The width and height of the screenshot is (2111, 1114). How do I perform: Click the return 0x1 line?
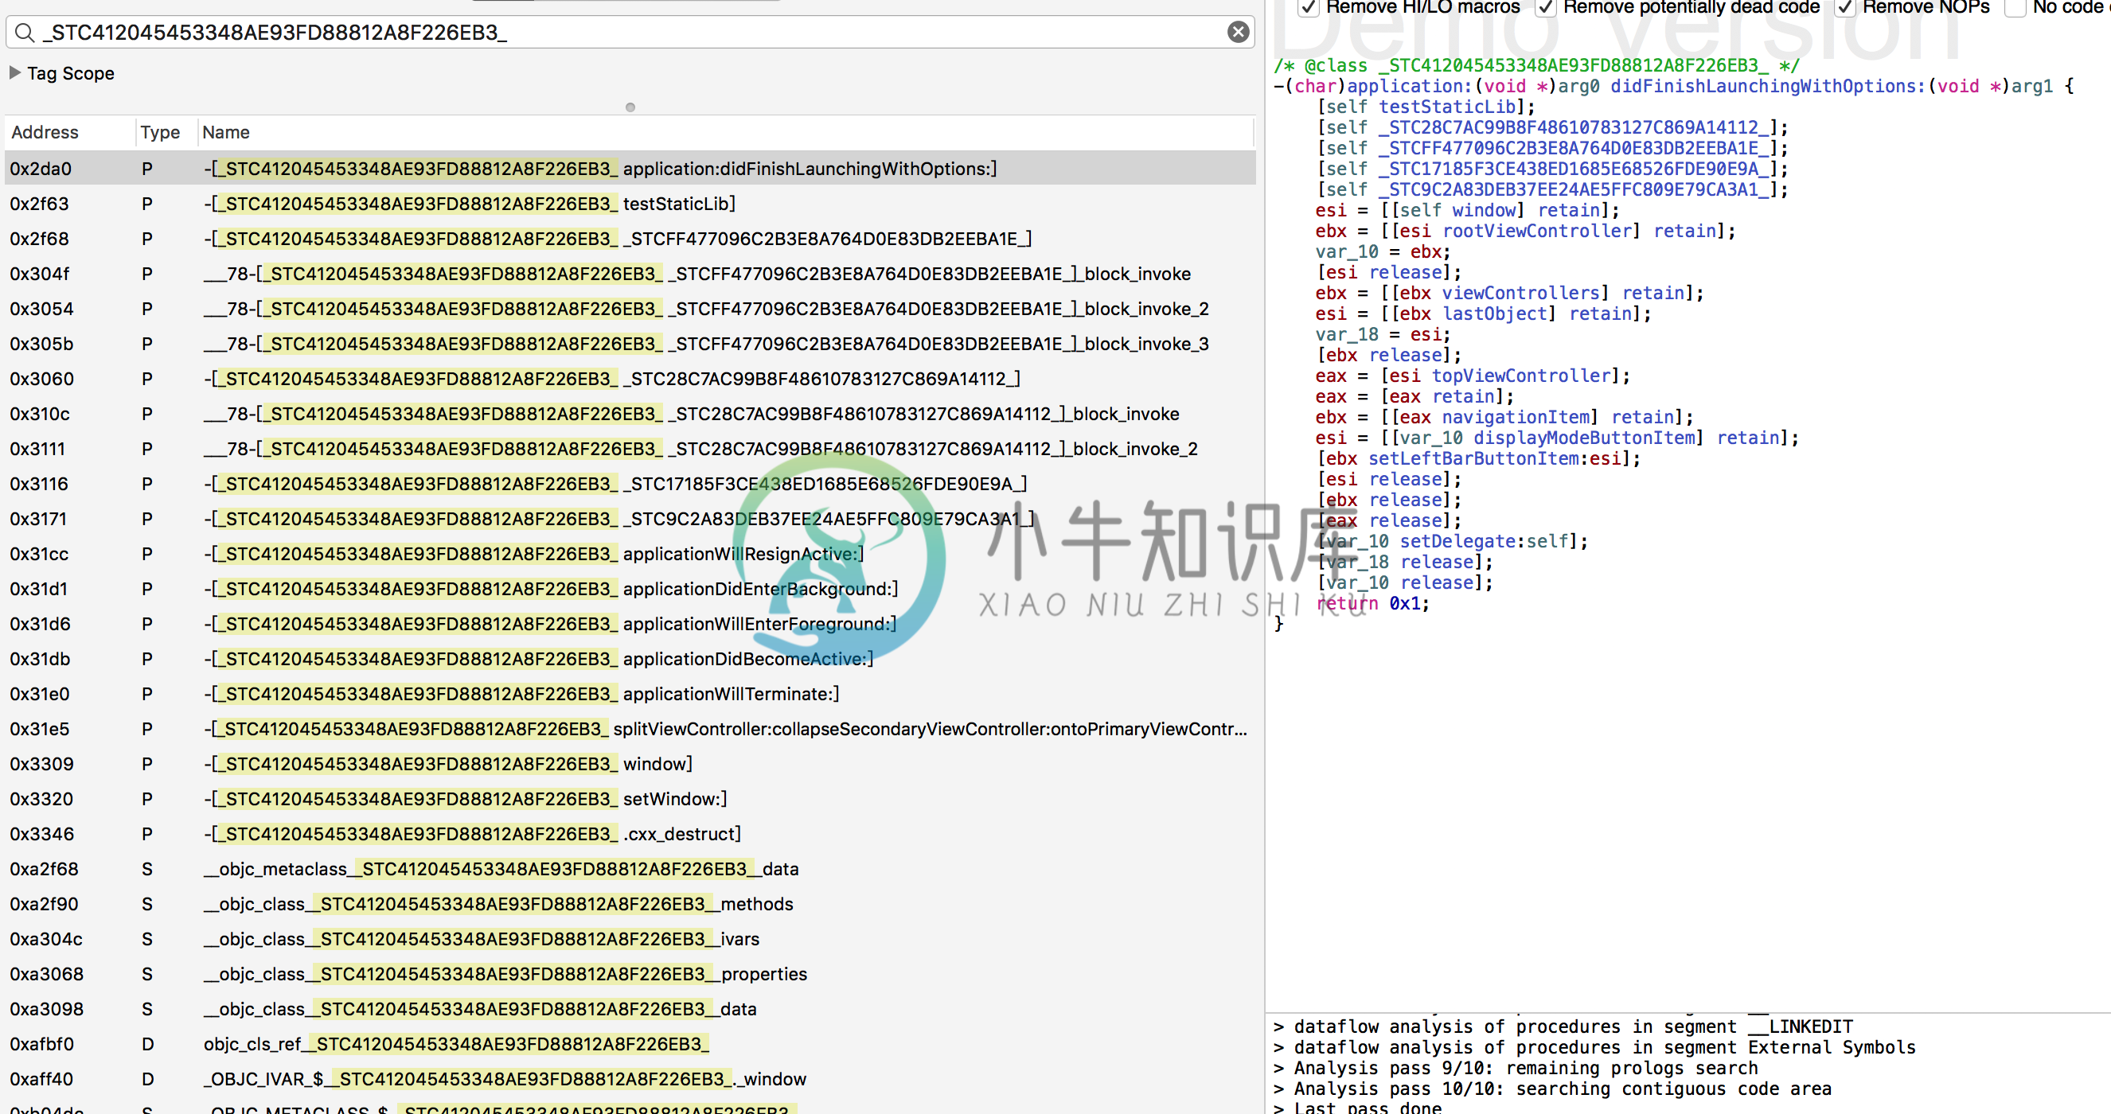point(1372,604)
